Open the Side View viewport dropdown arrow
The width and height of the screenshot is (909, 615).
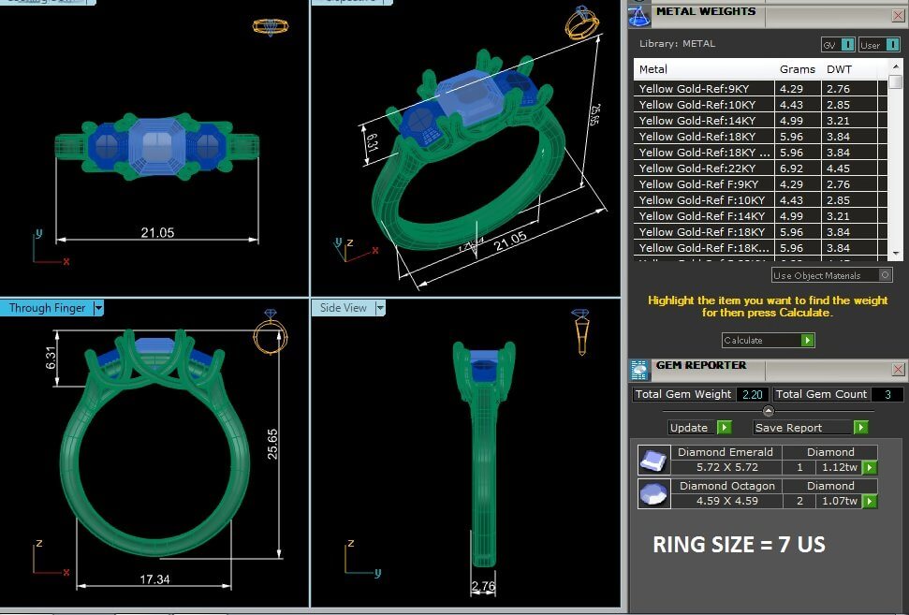pyautogui.click(x=380, y=308)
